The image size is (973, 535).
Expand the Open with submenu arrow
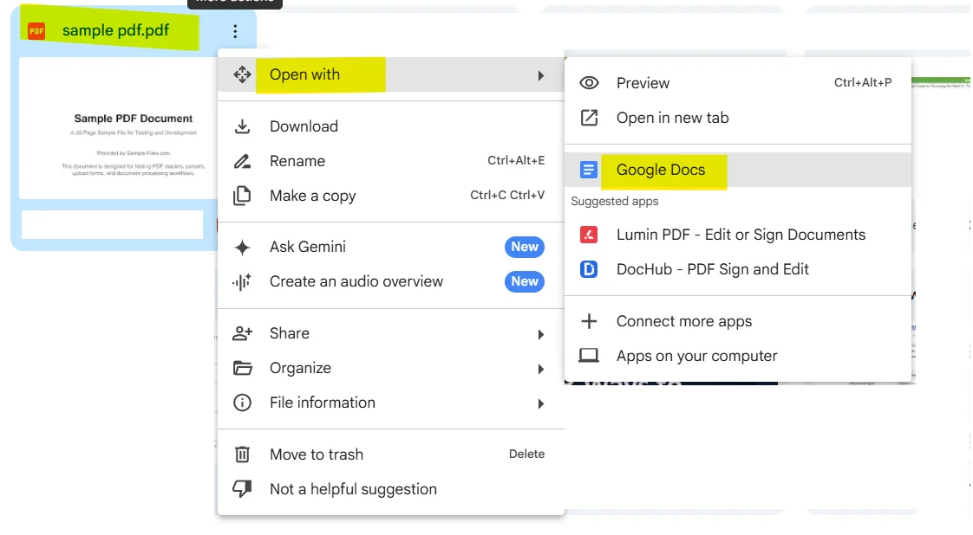tap(540, 75)
